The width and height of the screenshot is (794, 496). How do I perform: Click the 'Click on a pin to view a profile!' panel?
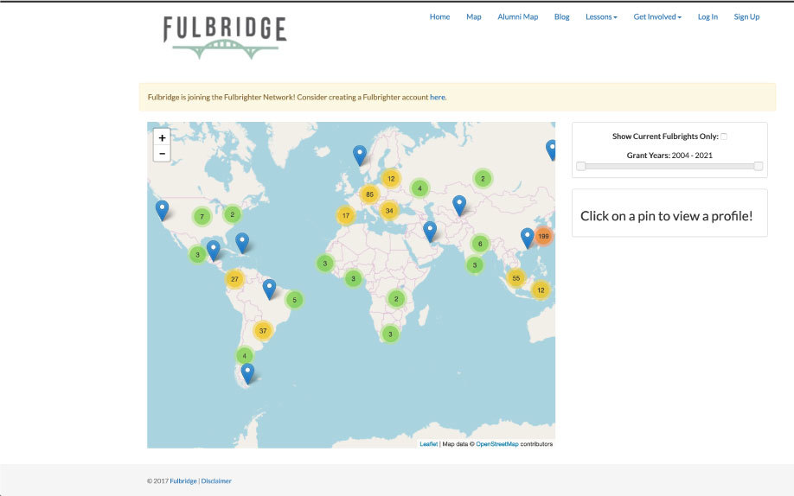coord(669,213)
